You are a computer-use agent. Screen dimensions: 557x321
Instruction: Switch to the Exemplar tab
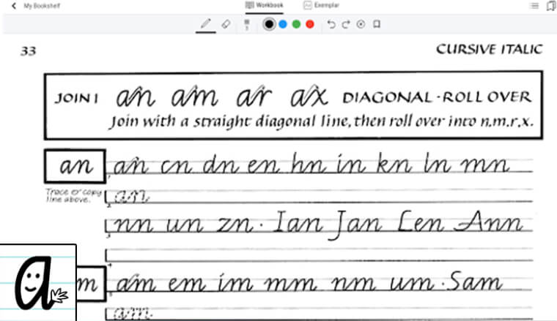pyautogui.click(x=322, y=5)
